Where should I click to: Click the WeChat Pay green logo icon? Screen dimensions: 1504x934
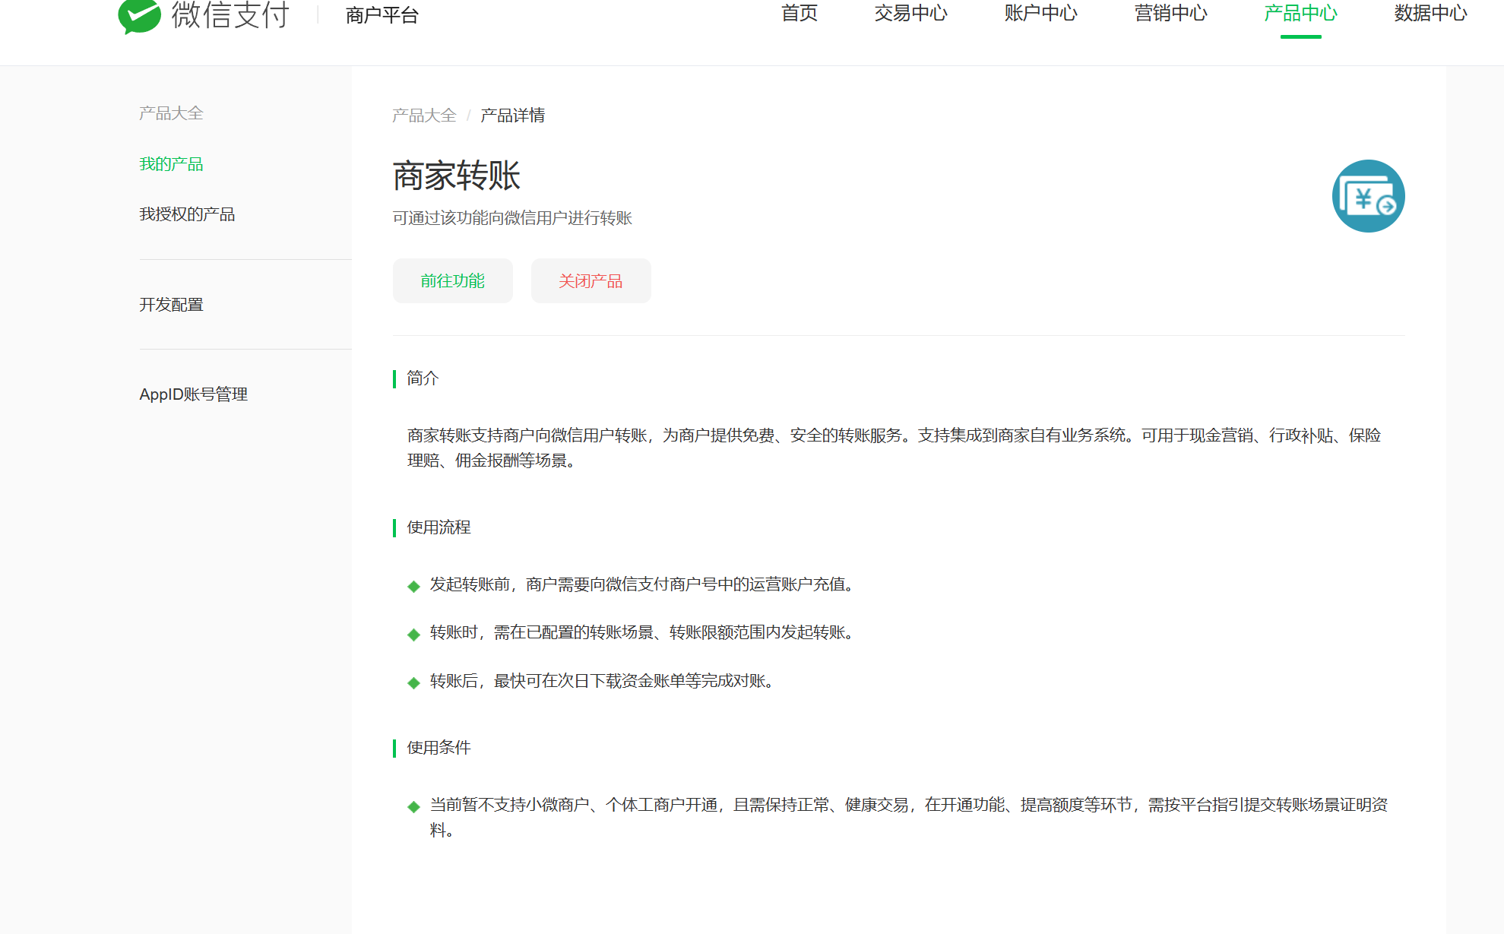tap(139, 15)
